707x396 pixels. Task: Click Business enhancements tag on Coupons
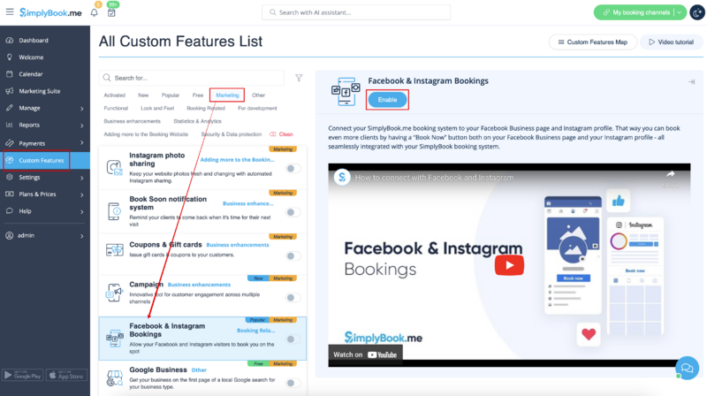238,245
